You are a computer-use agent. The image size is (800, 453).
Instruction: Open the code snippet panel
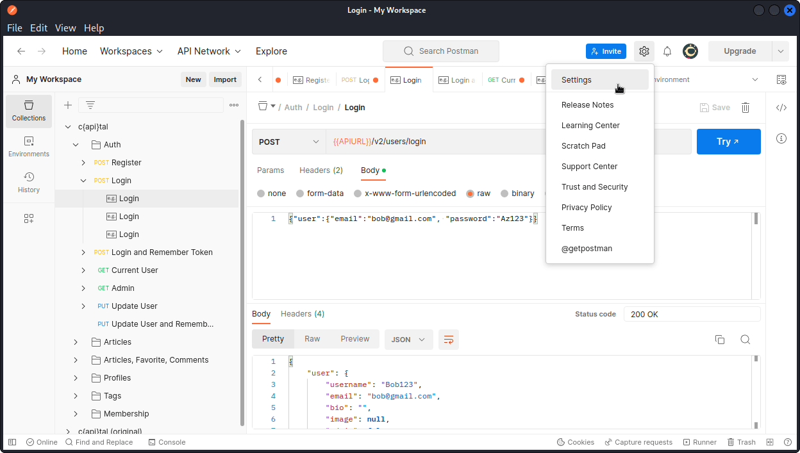coord(781,108)
